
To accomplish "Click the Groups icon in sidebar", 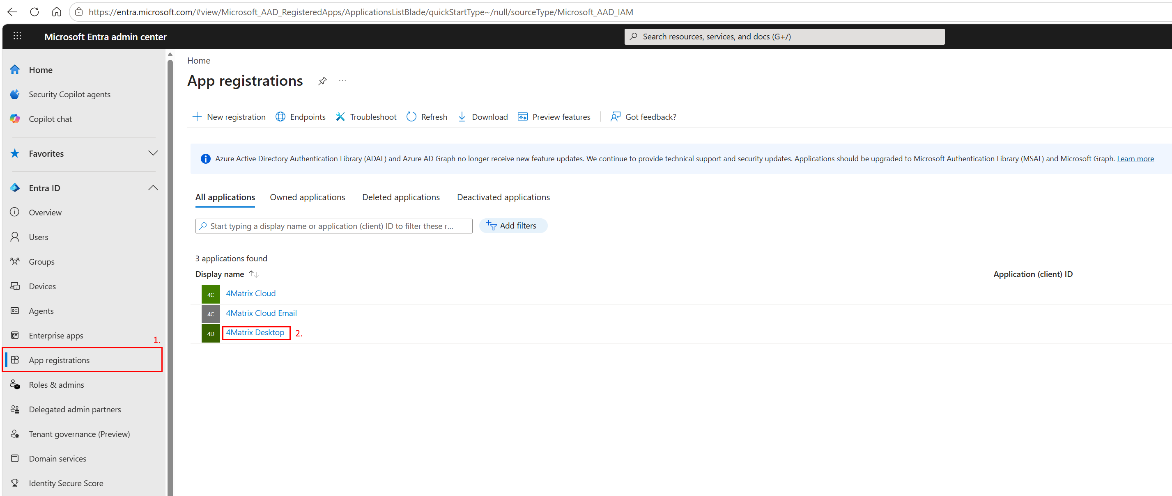I will point(15,261).
